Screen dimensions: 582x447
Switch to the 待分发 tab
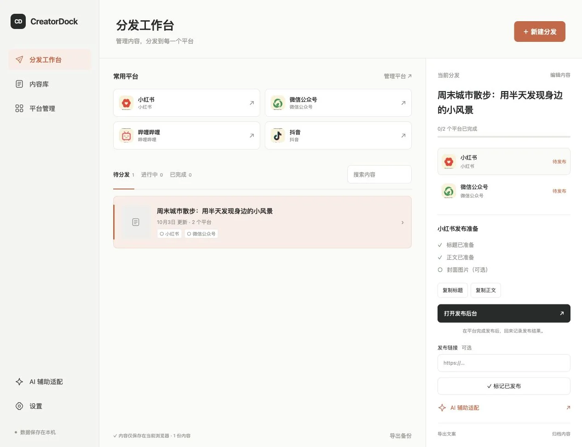coord(124,175)
